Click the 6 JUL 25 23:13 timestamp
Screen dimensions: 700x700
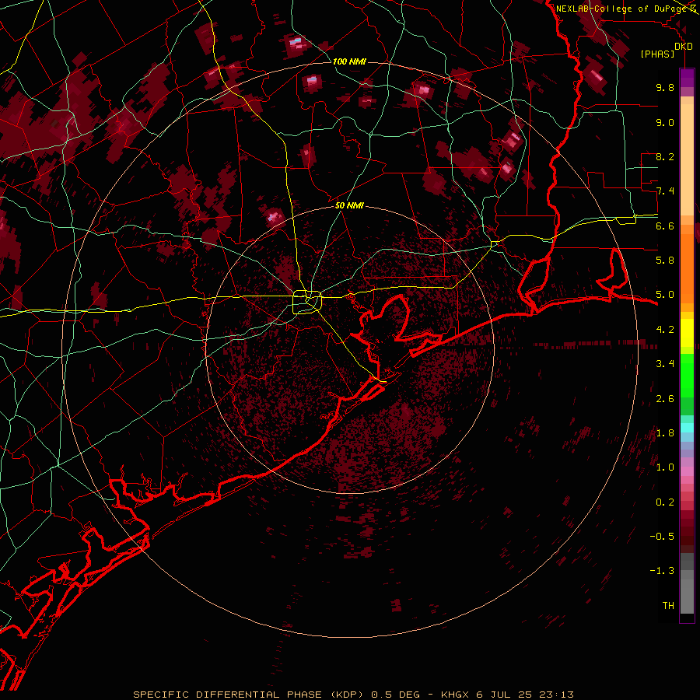[x=525, y=695]
